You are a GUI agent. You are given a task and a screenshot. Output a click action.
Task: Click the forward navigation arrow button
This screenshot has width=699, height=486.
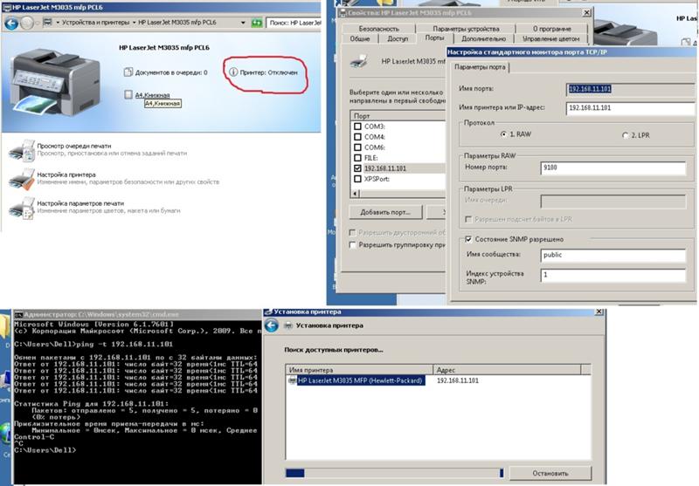tap(27, 23)
